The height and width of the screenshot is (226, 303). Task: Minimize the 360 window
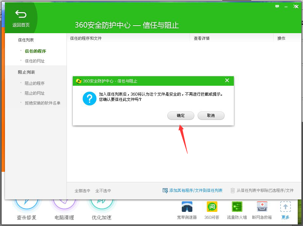click(x=286, y=7)
